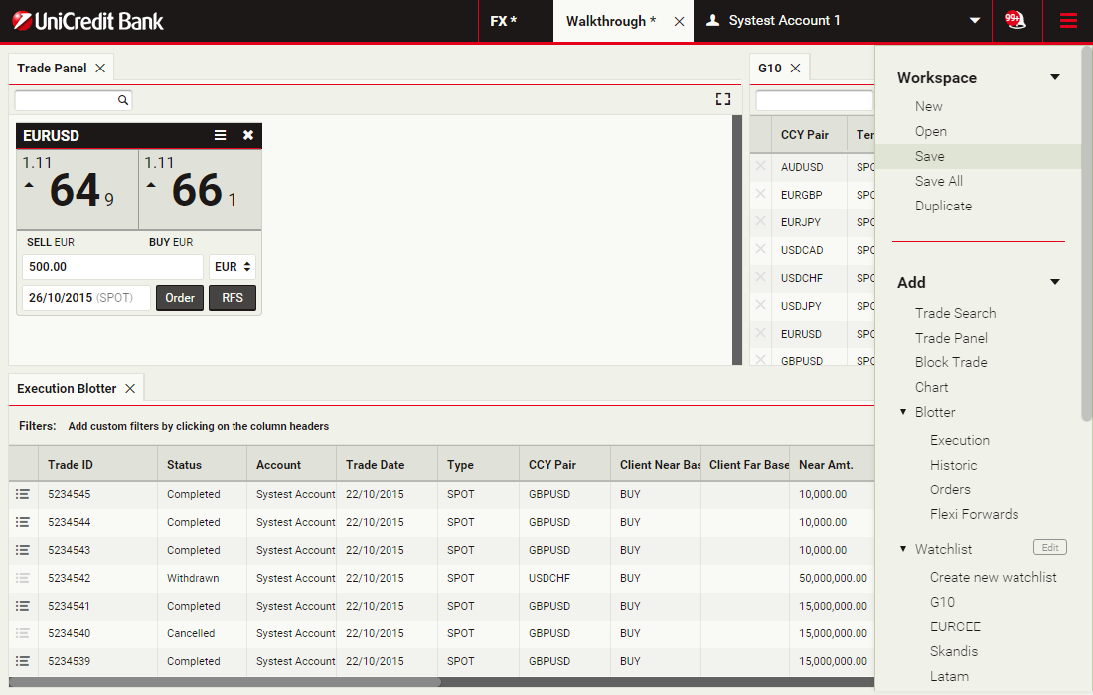The width and height of the screenshot is (1093, 695).
Task: Open the red hamburger main menu
Action: coord(1068,21)
